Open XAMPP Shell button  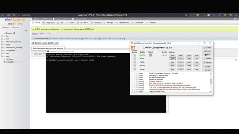pyautogui.click(x=207, y=55)
